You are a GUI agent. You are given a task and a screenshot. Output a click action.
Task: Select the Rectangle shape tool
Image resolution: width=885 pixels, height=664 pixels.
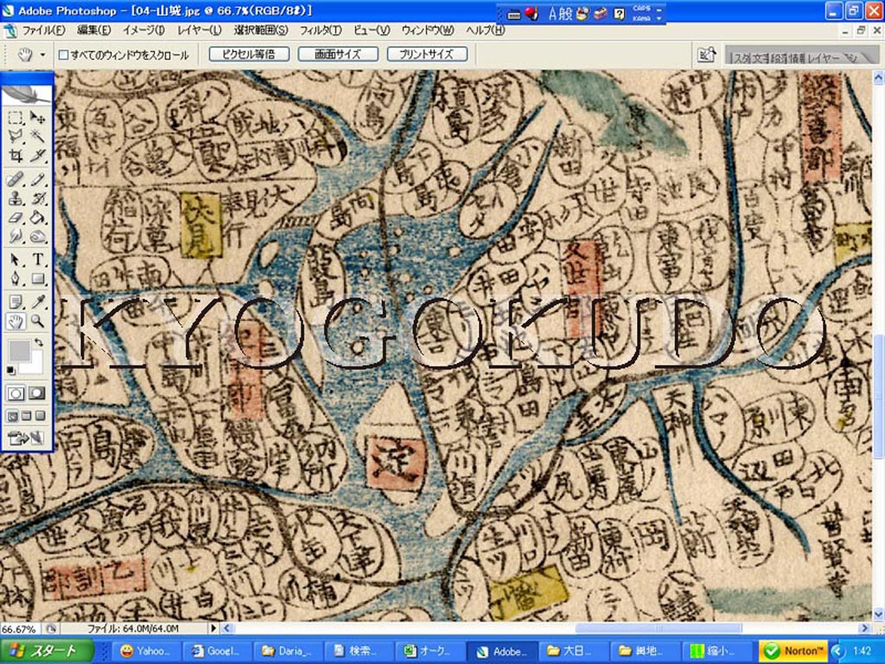point(37,278)
